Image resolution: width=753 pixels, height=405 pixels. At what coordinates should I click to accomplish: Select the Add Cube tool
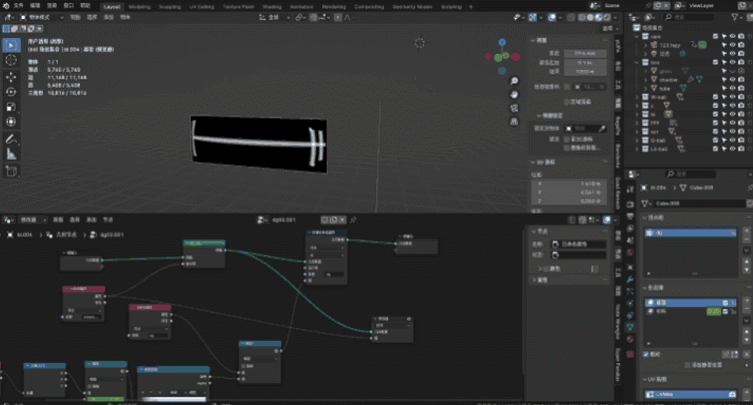click(11, 171)
